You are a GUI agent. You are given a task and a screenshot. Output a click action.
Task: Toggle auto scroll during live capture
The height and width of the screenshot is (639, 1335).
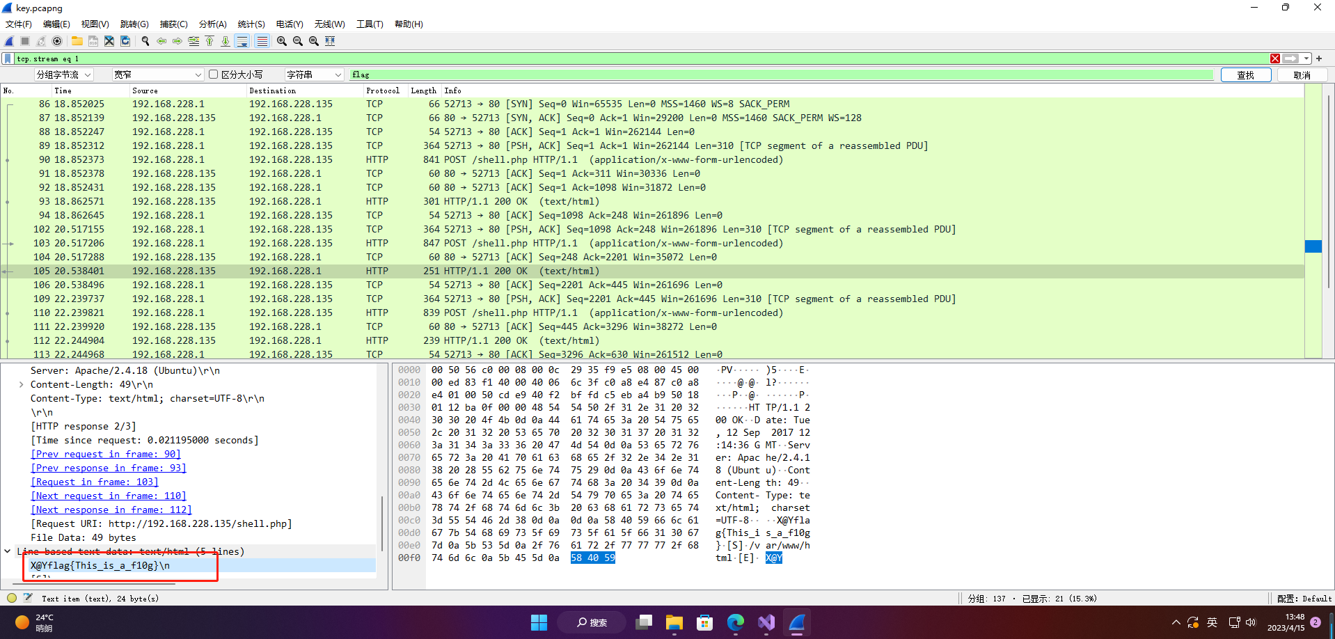click(242, 41)
